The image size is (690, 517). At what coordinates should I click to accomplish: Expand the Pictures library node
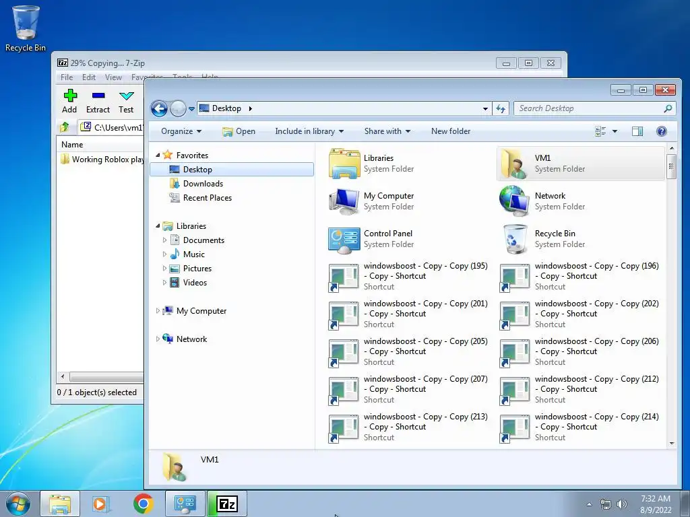pyautogui.click(x=164, y=268)
